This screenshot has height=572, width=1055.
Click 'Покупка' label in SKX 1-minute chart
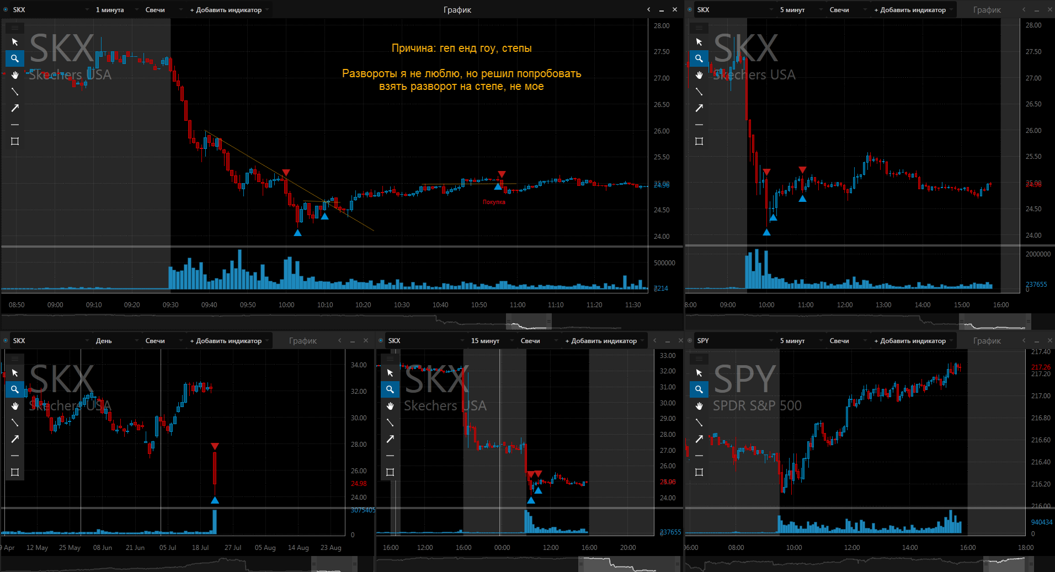click(x=494, y=202)
